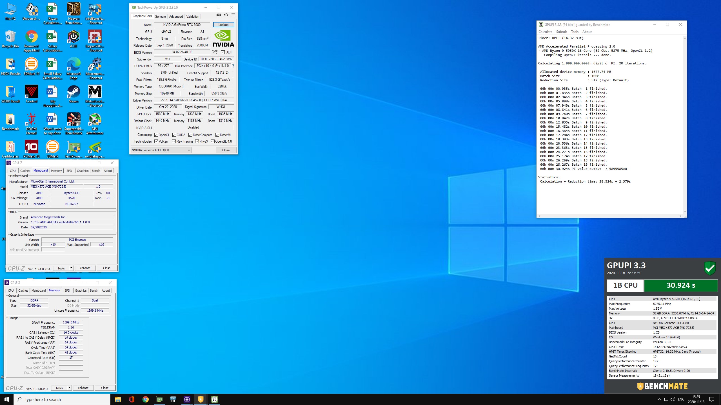
Task: Click the volume icon in system tray
Action: 673,399
